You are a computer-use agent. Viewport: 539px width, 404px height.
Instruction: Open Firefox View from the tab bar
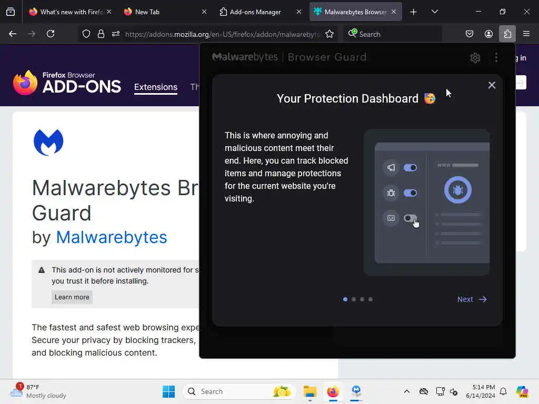11,12
